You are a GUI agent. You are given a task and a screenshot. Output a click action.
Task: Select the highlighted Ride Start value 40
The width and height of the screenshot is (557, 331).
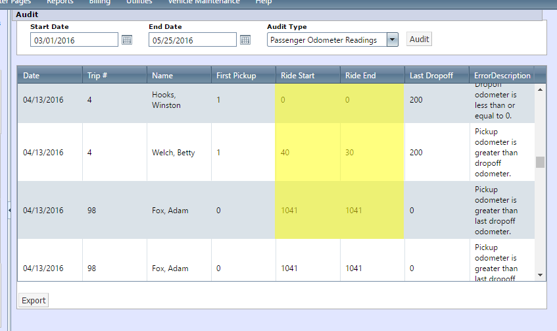point(308,152)
